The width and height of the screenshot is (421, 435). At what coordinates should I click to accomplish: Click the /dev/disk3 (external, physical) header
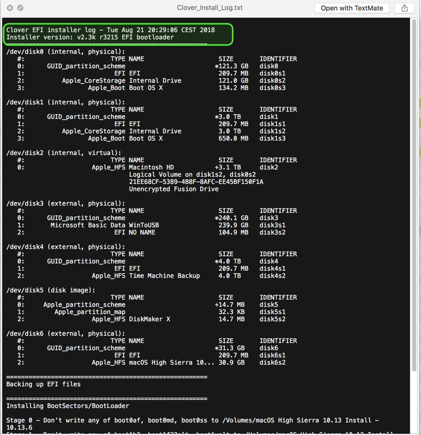[66, 204]
